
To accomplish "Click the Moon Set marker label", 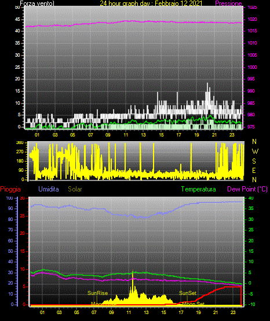I will 194,304.
